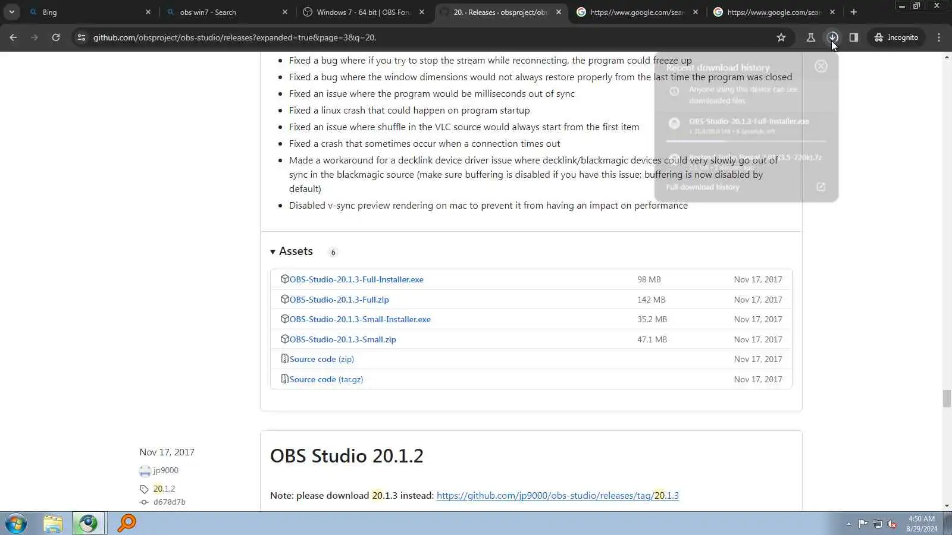Click package icon beside Full-Installer.exe
Screen dimensions: 952x535
click(284, 279)
